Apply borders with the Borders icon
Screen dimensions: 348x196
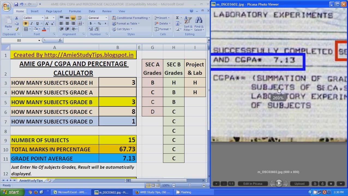pos(26,29)
